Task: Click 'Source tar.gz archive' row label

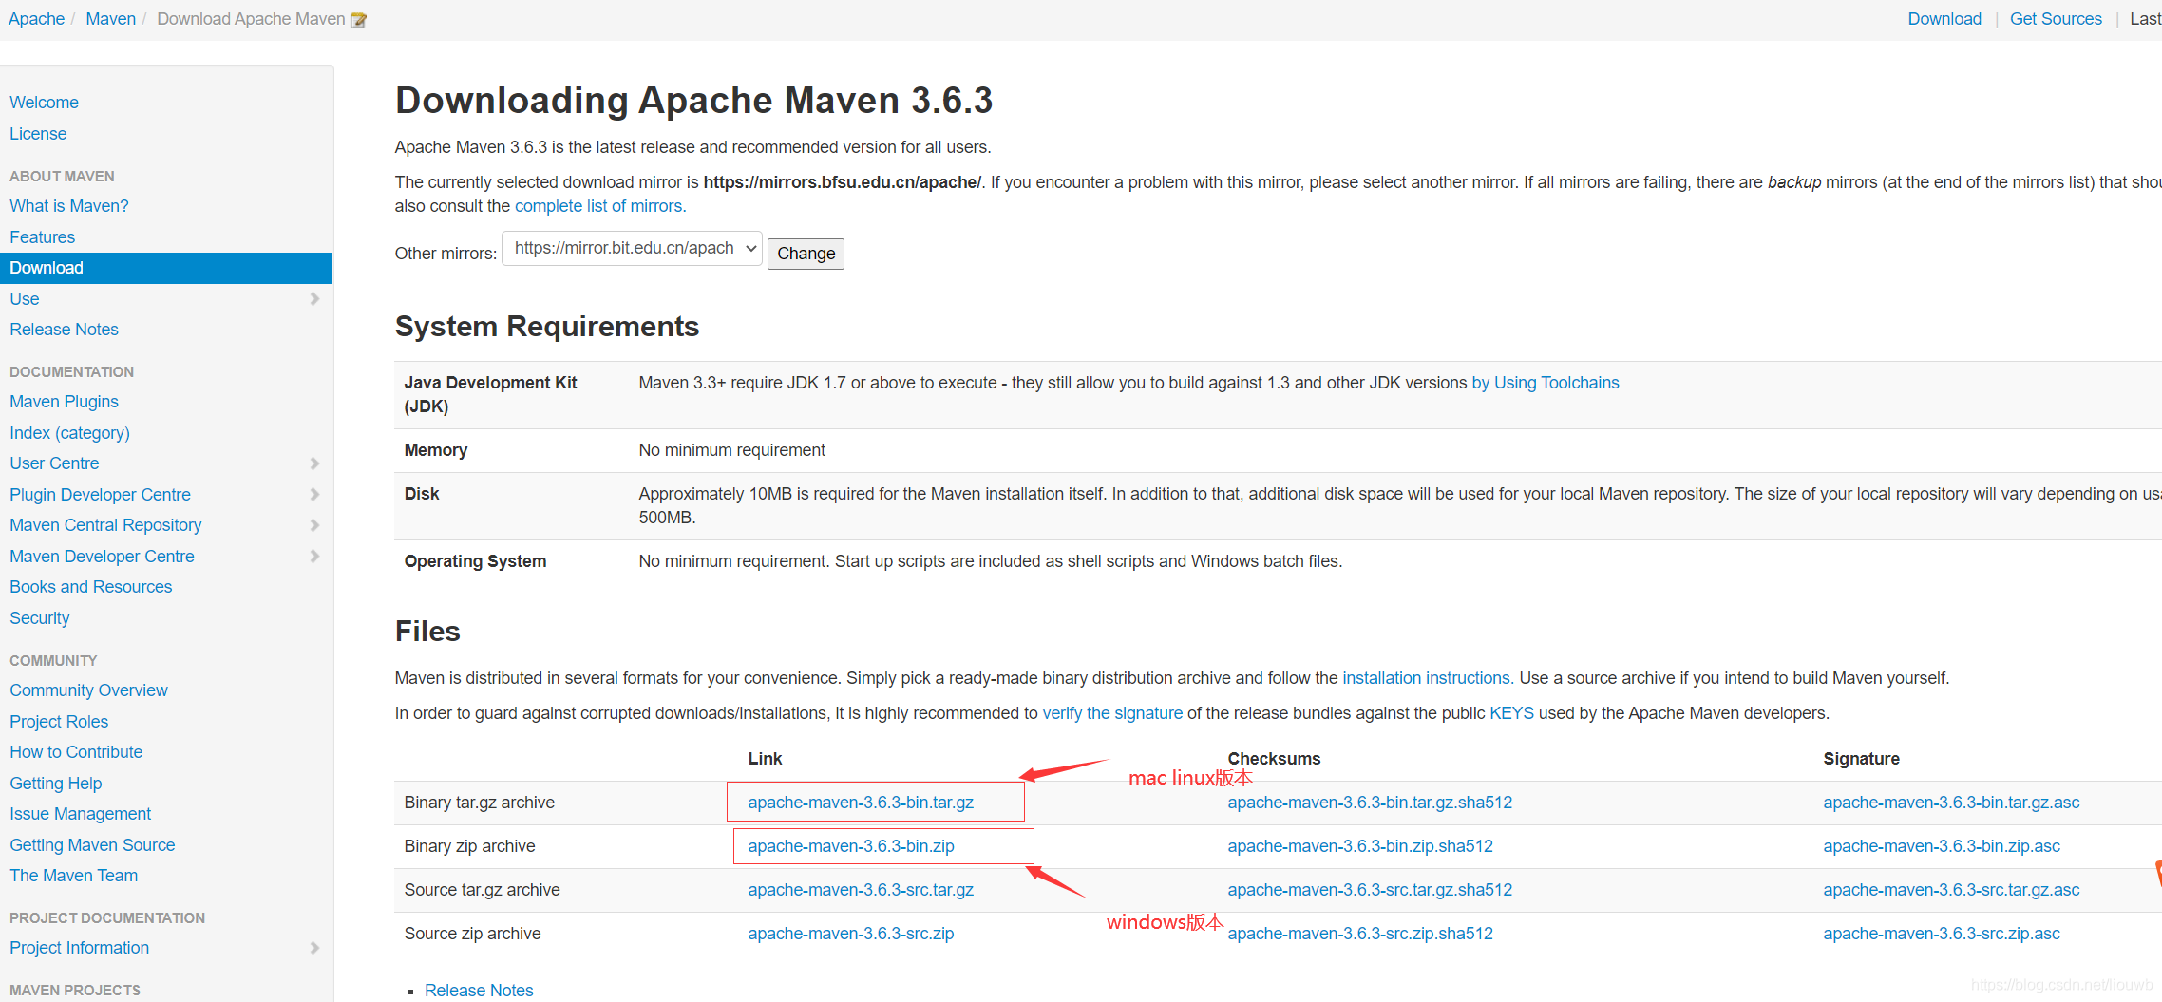Action: (483, 890)
